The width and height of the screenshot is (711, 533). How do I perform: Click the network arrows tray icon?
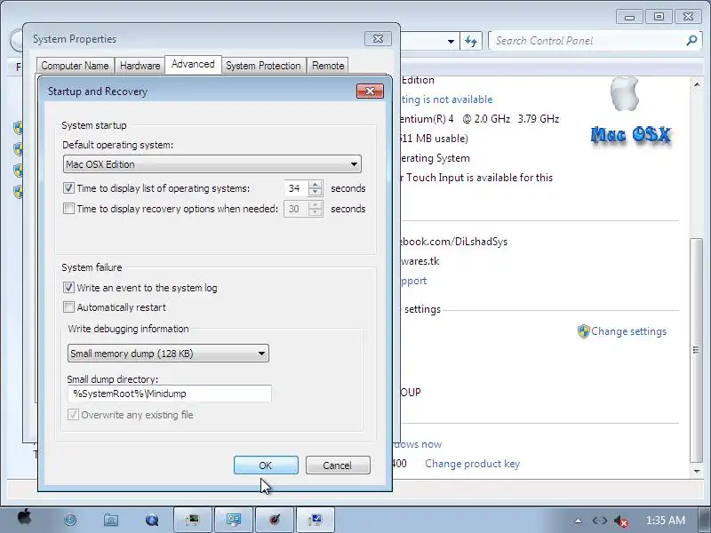[x=599, y=521]
